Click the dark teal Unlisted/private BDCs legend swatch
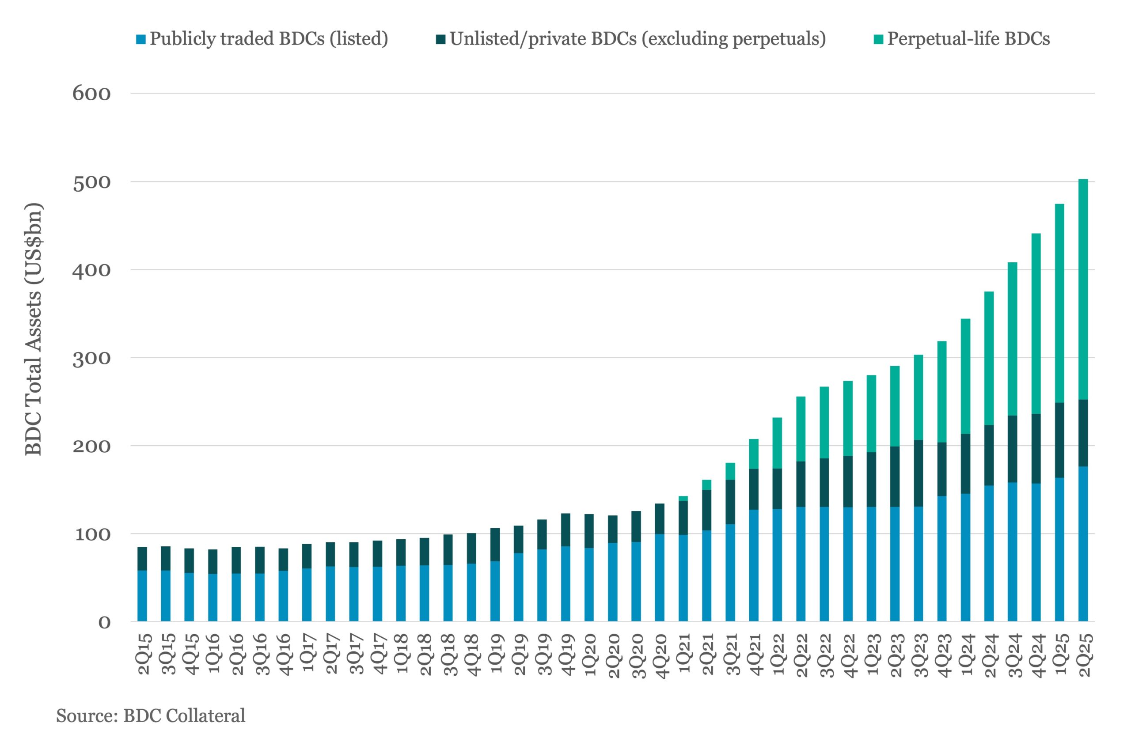1131x738 pixels. [x=440, y=39]
